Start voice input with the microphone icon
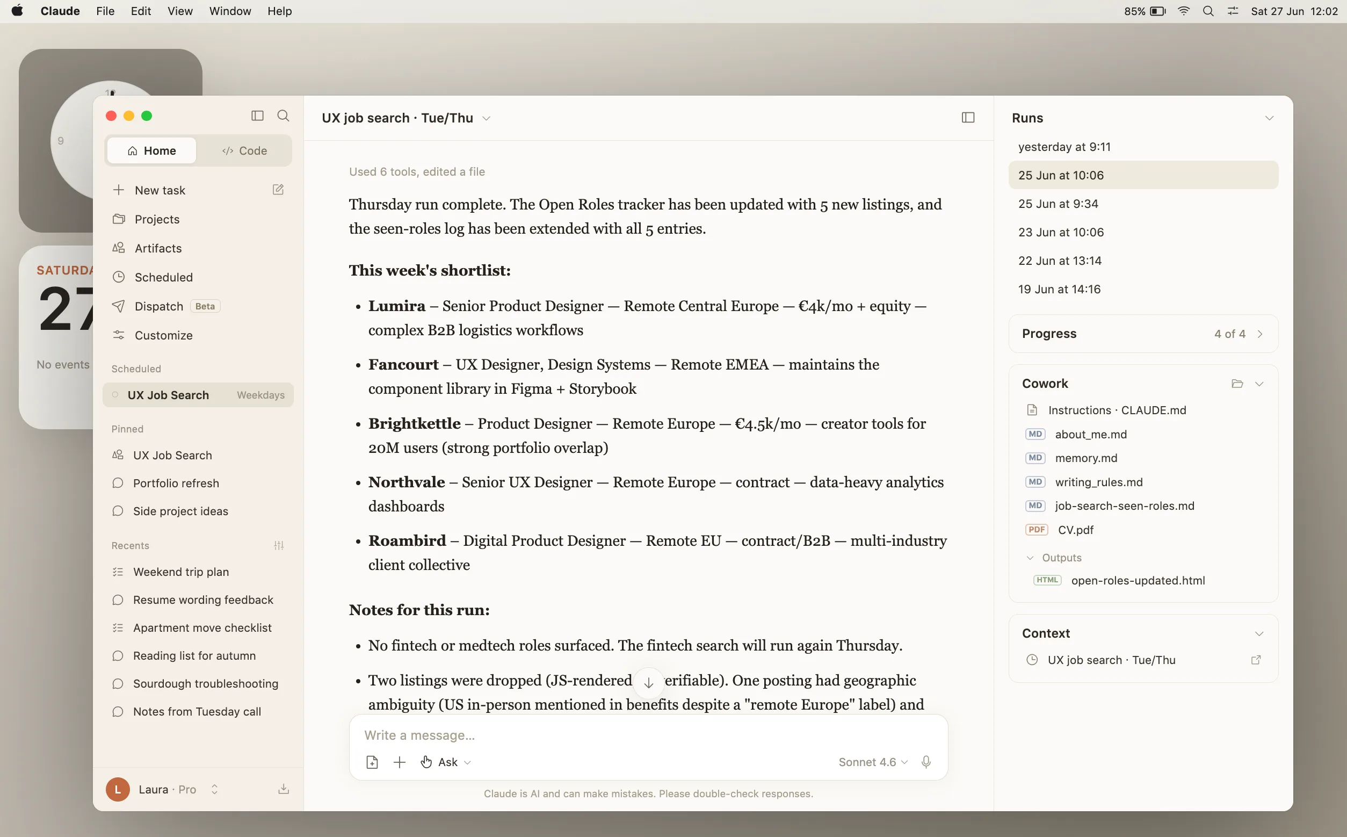The height and width of the screenshot is (837, 1347). coord(926,762)
